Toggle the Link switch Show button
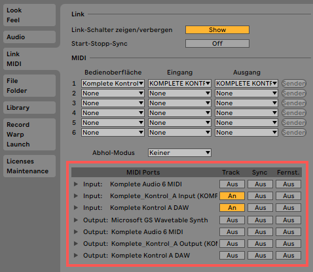 coord(217,30)
